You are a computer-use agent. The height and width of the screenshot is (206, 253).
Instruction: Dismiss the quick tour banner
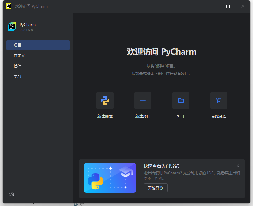238,166
